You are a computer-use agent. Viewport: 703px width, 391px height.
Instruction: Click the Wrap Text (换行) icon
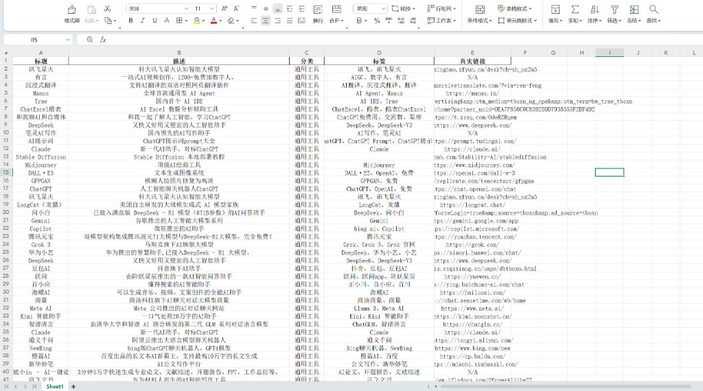click(x=318, y=10)
